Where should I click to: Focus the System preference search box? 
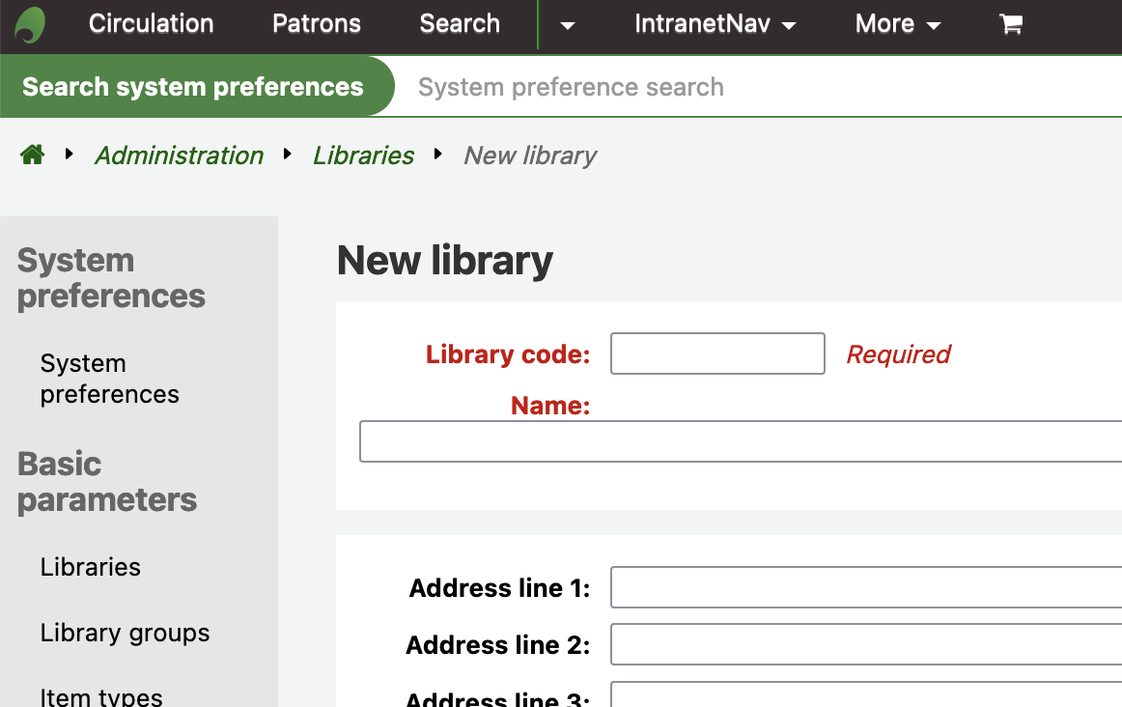point(753,87)
